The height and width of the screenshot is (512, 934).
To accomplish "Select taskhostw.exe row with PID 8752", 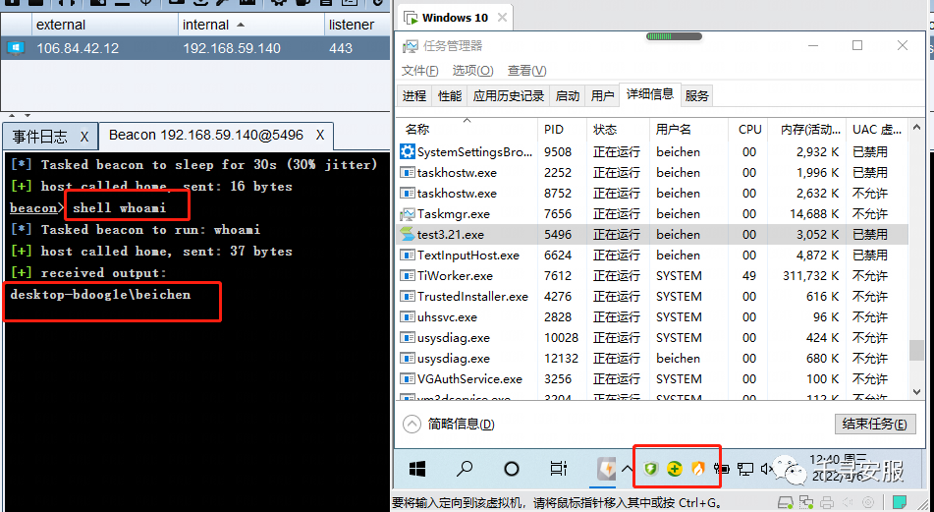I will pos(653,194).
